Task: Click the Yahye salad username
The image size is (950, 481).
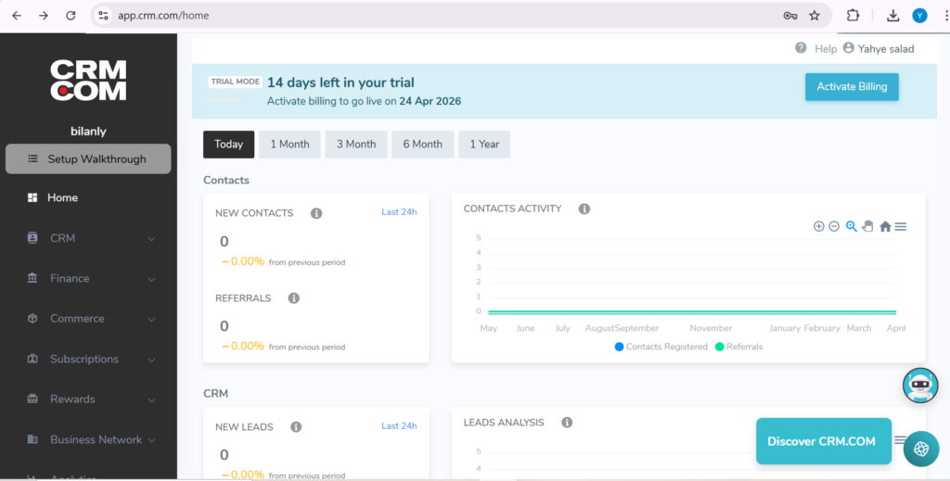Action: coord(886,49)
